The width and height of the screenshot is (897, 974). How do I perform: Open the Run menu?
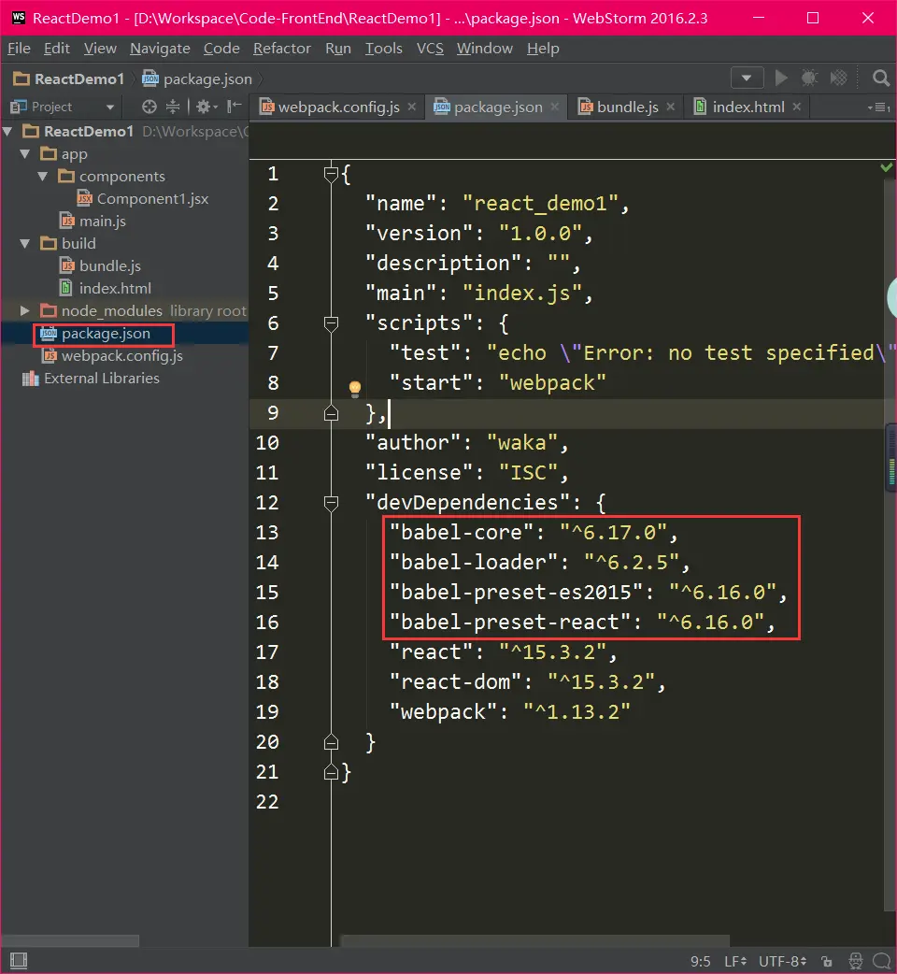point(338,49)
